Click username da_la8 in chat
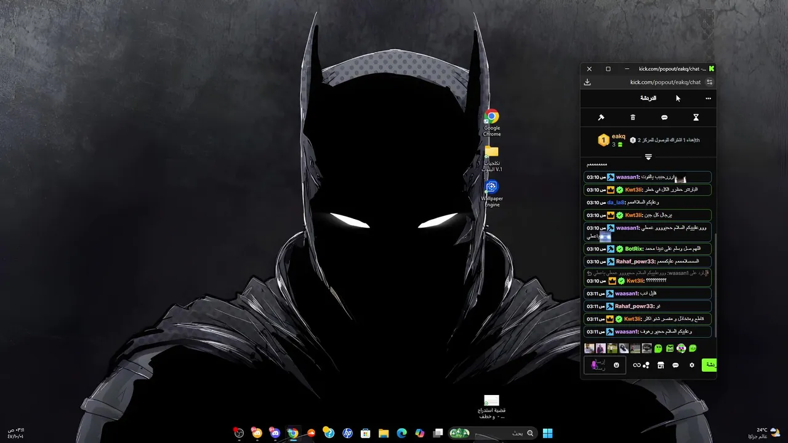The image size is (788, 443). [616, 202]
